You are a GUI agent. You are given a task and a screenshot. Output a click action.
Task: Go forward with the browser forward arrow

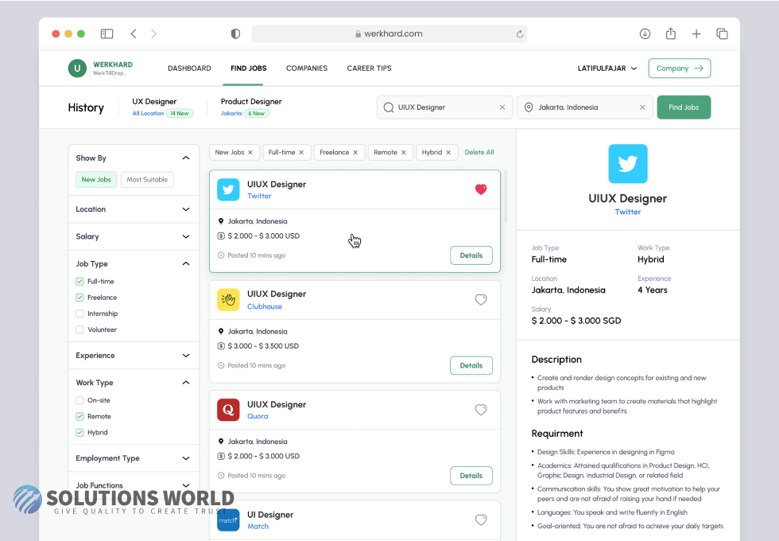click(x=153, y=33)
